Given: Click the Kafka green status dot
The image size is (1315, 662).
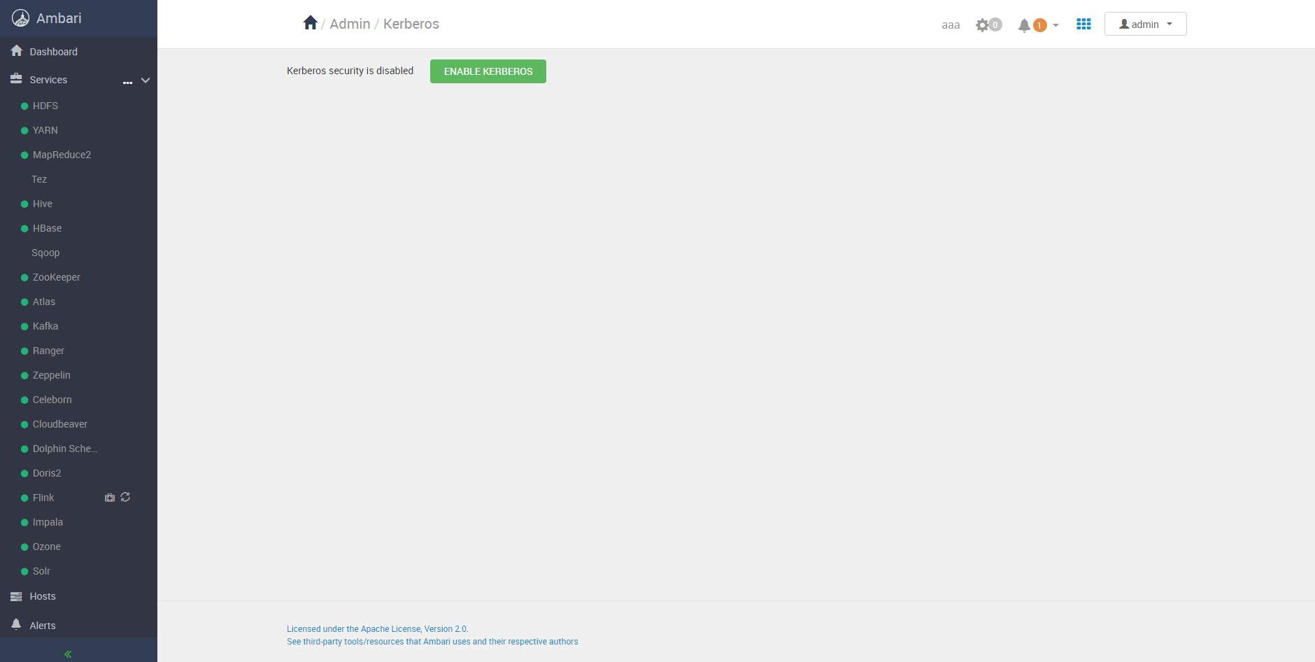Looking at the screenshot, I should pos(24,327).
